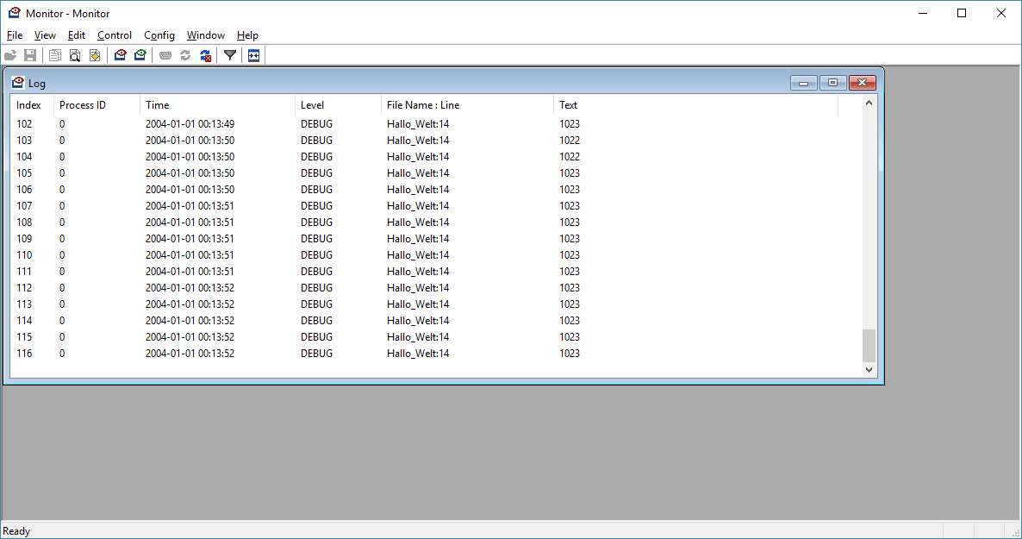Click the Process ID cell of entry 109
Screen dimensions: 1022x539
click(x=62, y=239)
